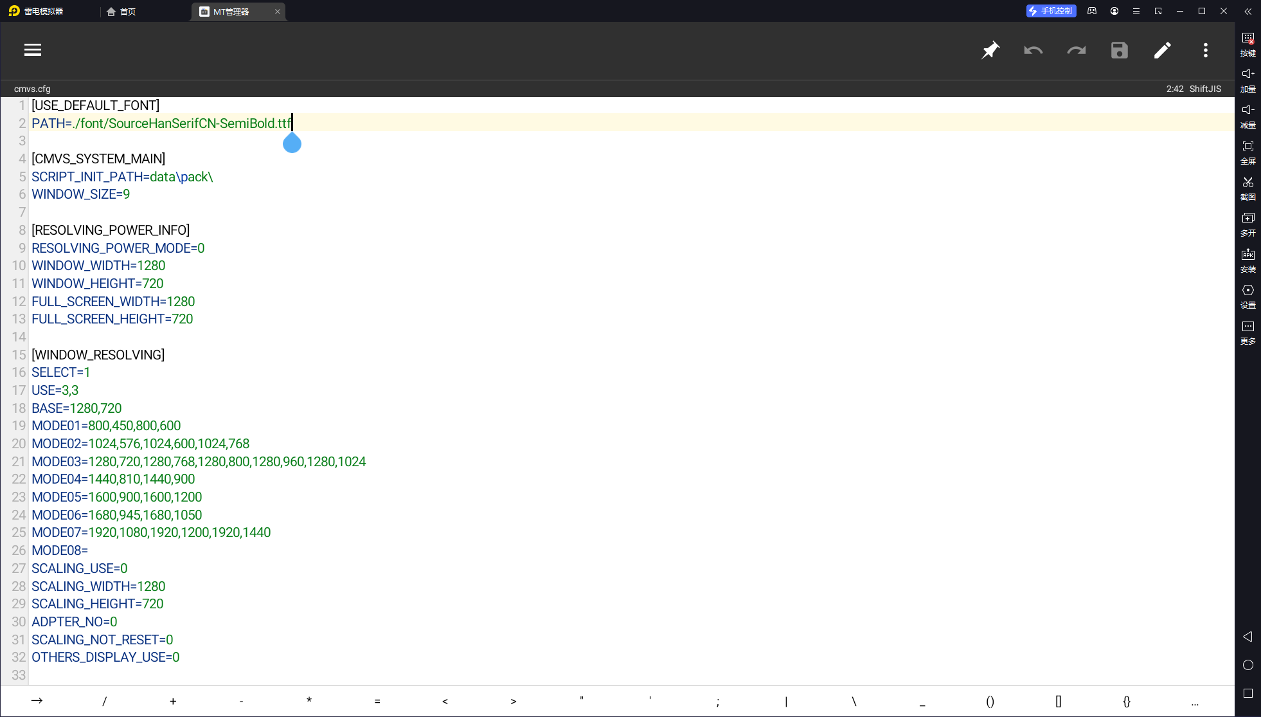Image resolution: width=1261 pixels, height=717 pixels.
Task: Open the emulator 设置 settings
Action: coord(1248,296)
